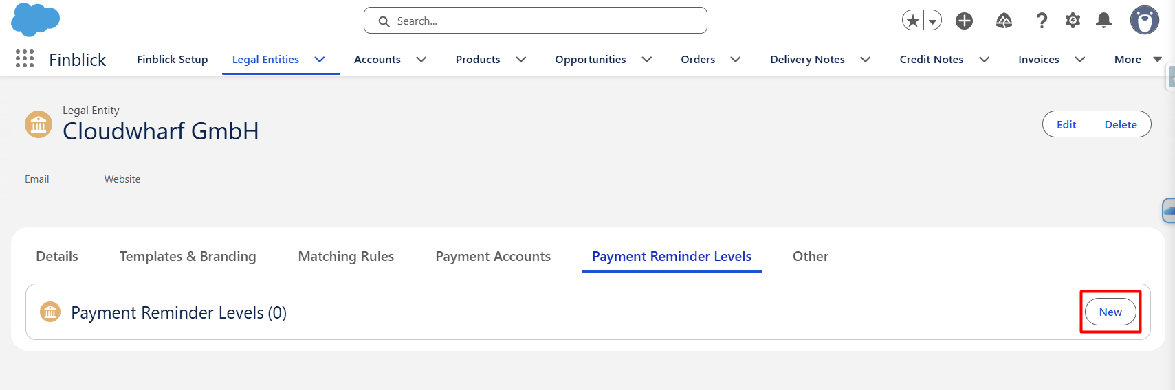Open Trailhead guidance center icon

coord(1004,21)
